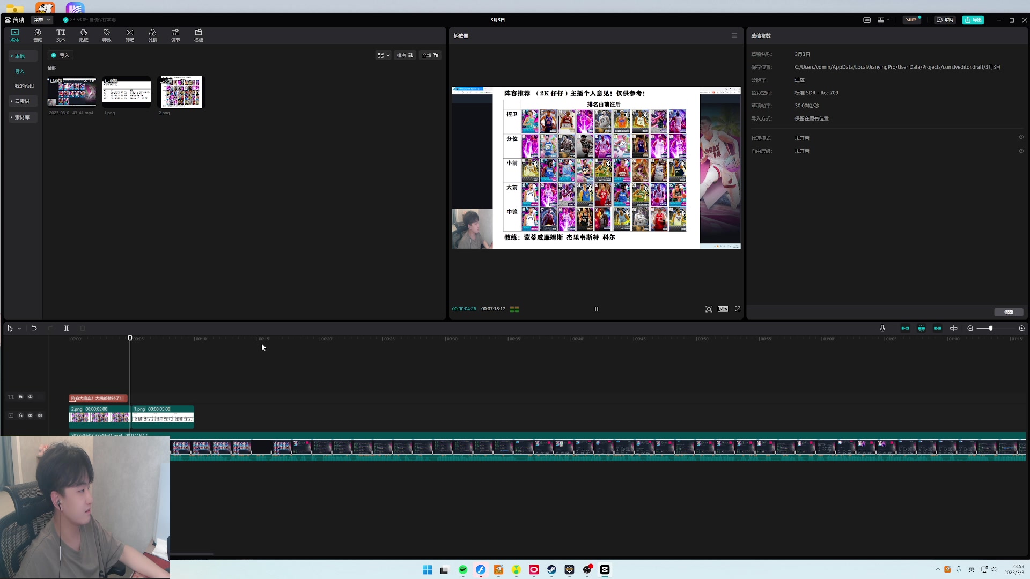
Task: Open the 转场 (Transitions) tab
Action: point(130,35)
